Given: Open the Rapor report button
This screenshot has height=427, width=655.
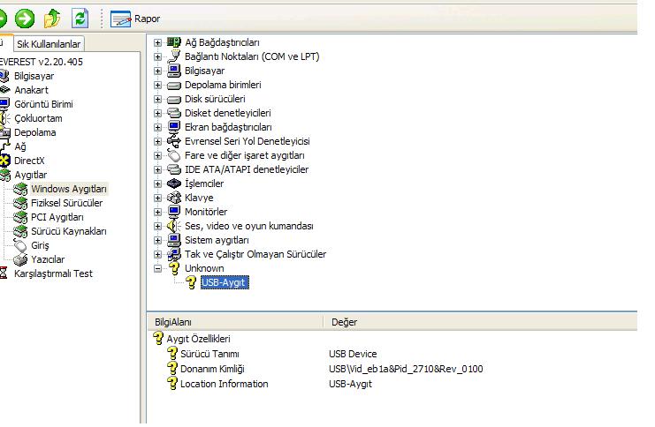Looking at the screenshot, I should [135, 19].
